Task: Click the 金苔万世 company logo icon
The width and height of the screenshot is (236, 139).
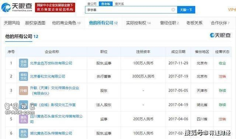Action: (24, 63)
